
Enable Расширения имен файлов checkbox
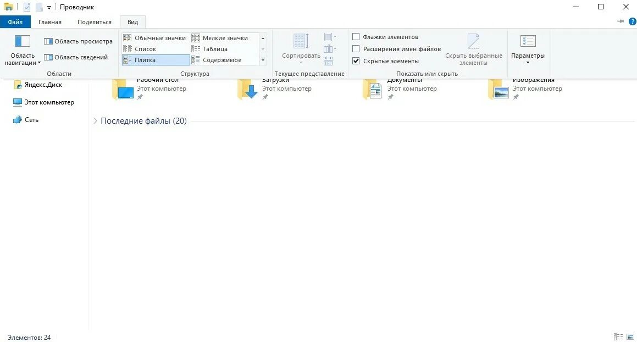pyautogui.click(x=356, y=49)
